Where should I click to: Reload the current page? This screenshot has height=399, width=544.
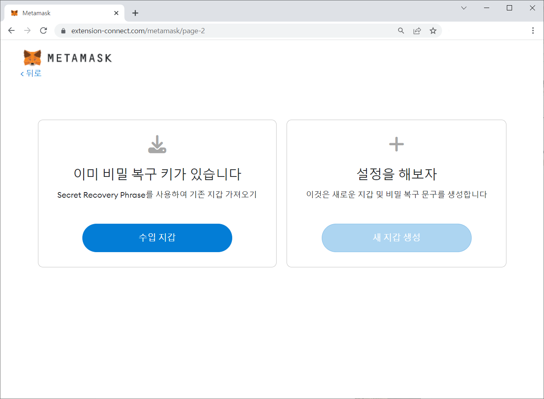[44, 31]
